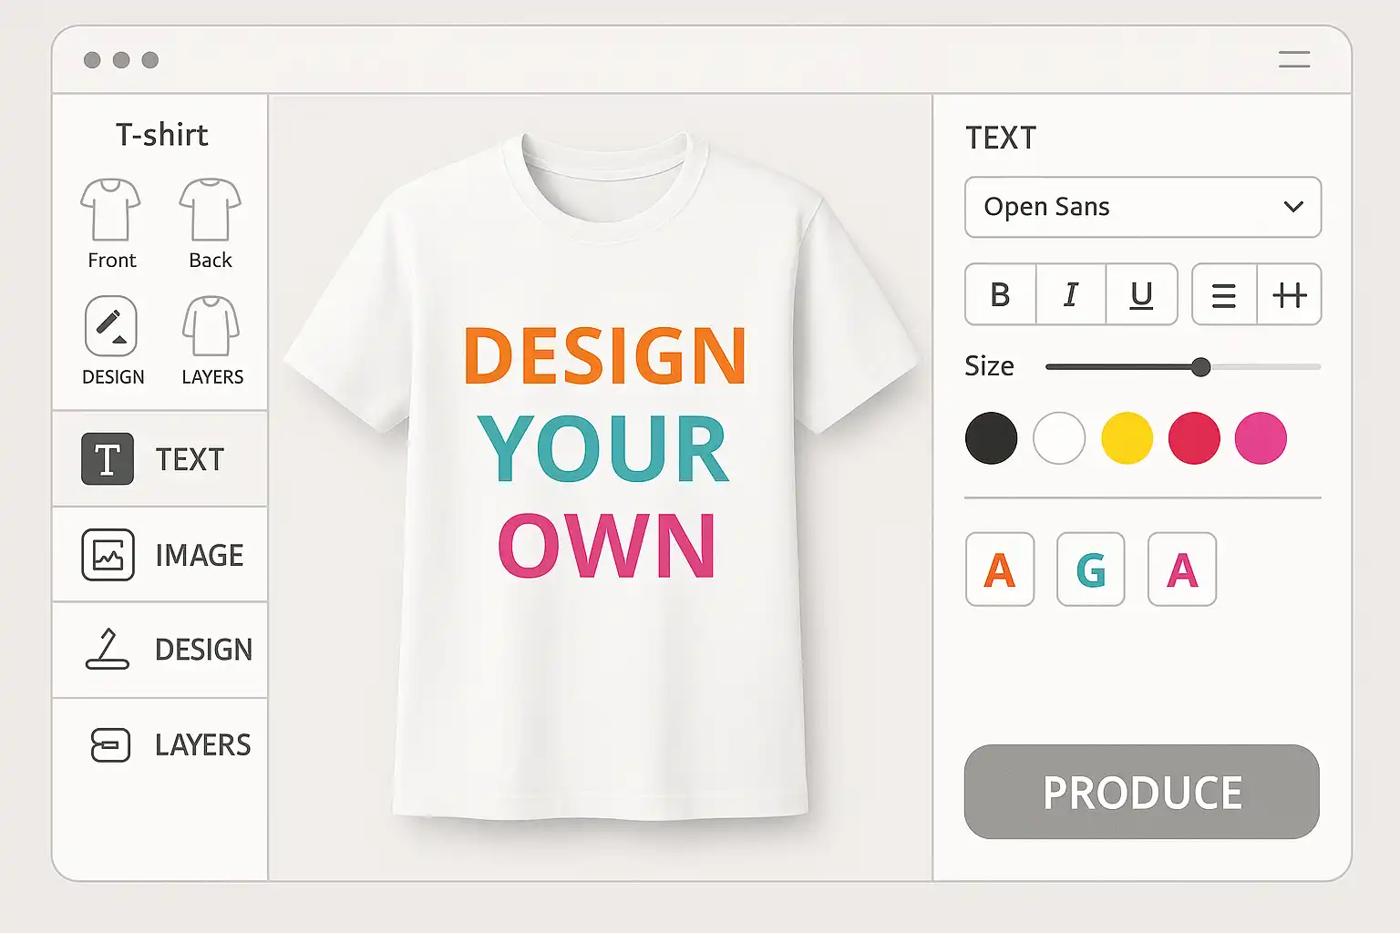Click the LAYERS shirt icon in top grid

click(211, 326)
